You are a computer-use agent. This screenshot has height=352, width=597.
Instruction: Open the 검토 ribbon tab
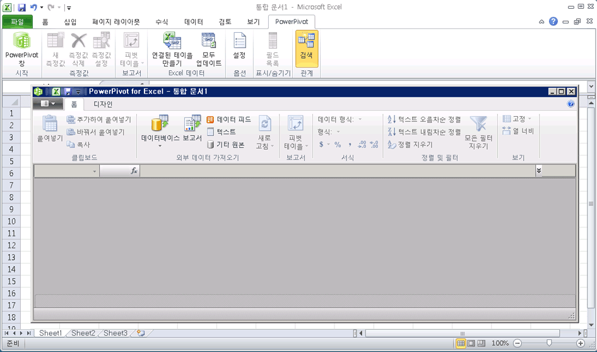[225, 21]
